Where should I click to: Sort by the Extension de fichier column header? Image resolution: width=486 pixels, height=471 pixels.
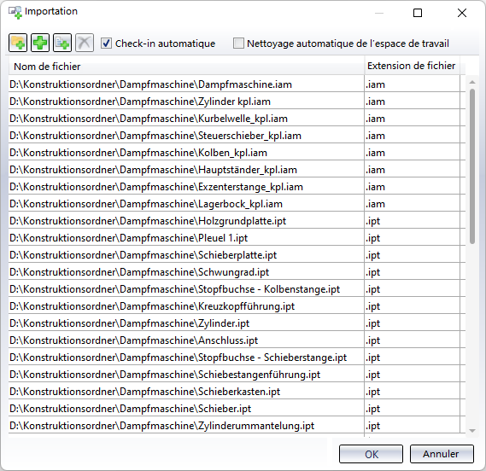click(x=412, y=66)
